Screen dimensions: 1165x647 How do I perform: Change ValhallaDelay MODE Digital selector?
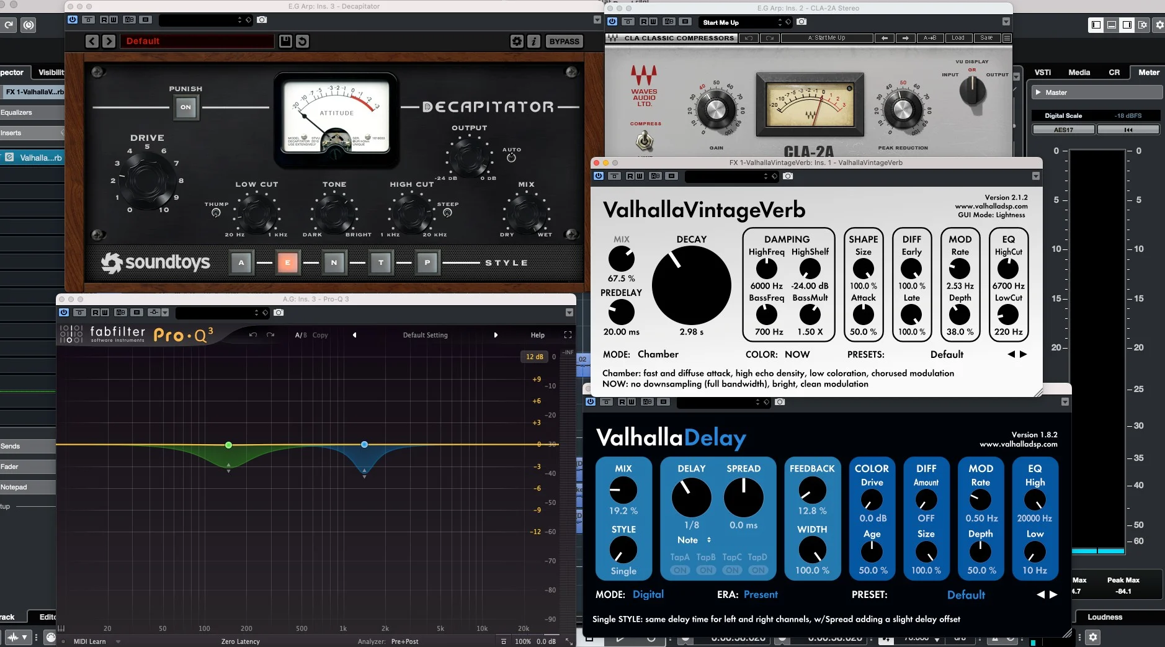point(648,594)
